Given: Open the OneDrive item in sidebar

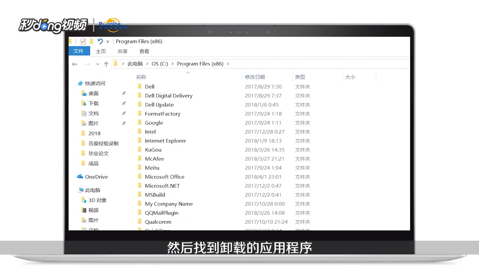Looking at the screenshot, I should 96,176.
